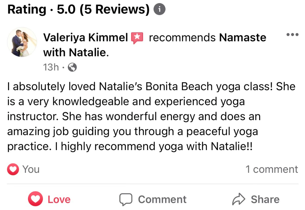This screenshot has height=210, width=305.
Task: Open Valeriya Kimmel's profile picture
Action: [x=22, y=42]
